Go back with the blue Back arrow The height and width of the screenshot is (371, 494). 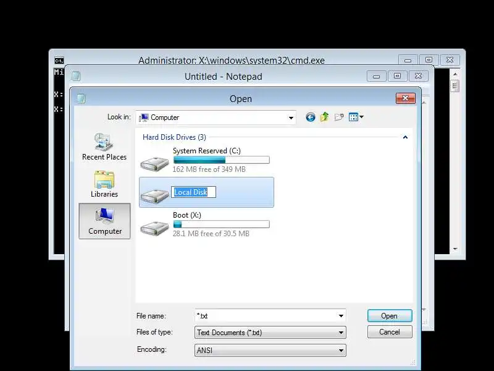click(x=311, y=117)
